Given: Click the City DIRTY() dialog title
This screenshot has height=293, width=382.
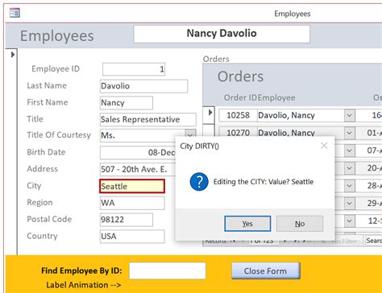Looking at the screenshot, I should (x=199, y=146).
